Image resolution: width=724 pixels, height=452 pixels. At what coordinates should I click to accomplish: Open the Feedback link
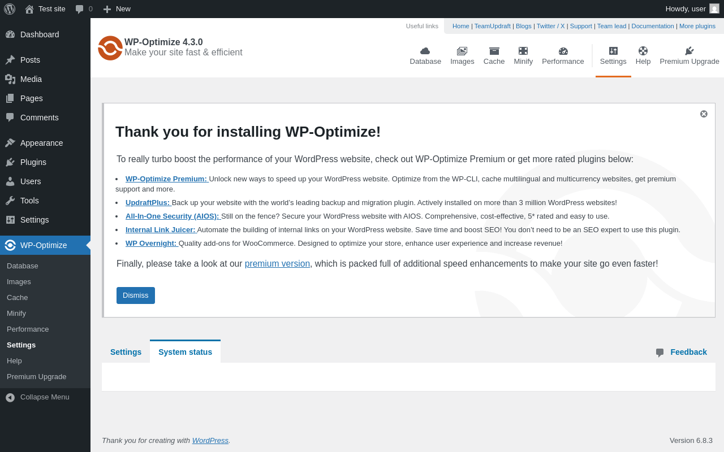tap(688, 352)
